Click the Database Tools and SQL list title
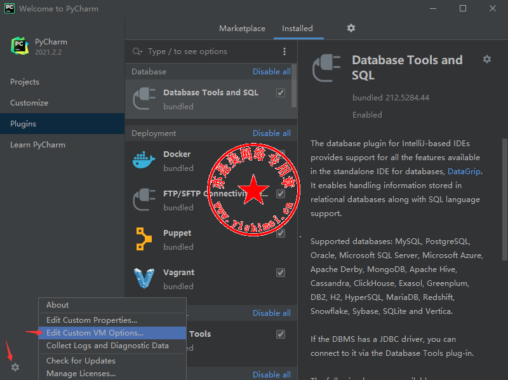508x380 pixels. (x=211, y=93)
